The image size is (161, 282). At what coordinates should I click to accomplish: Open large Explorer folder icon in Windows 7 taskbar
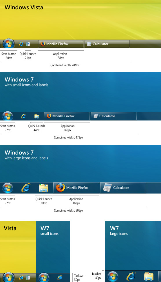pos(44,188)
